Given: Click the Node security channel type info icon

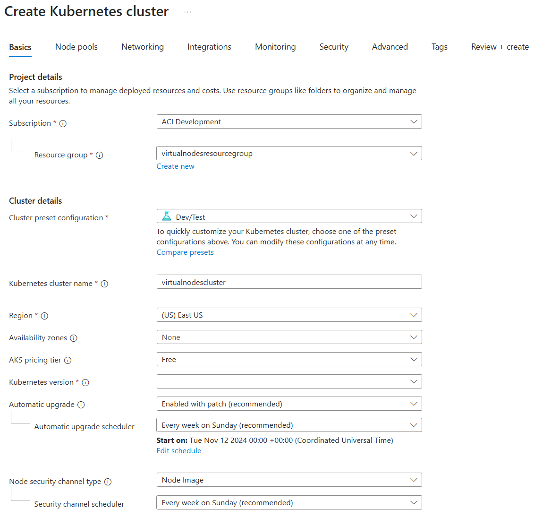Looking at the screenshot, I should (108, 482).
